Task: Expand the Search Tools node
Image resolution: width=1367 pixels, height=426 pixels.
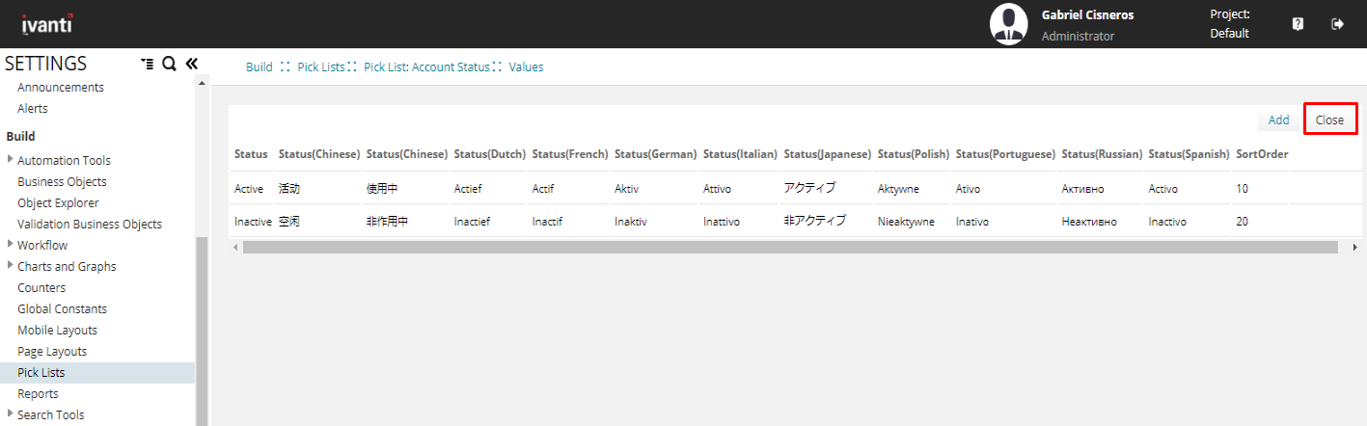Action: (11, 414)
